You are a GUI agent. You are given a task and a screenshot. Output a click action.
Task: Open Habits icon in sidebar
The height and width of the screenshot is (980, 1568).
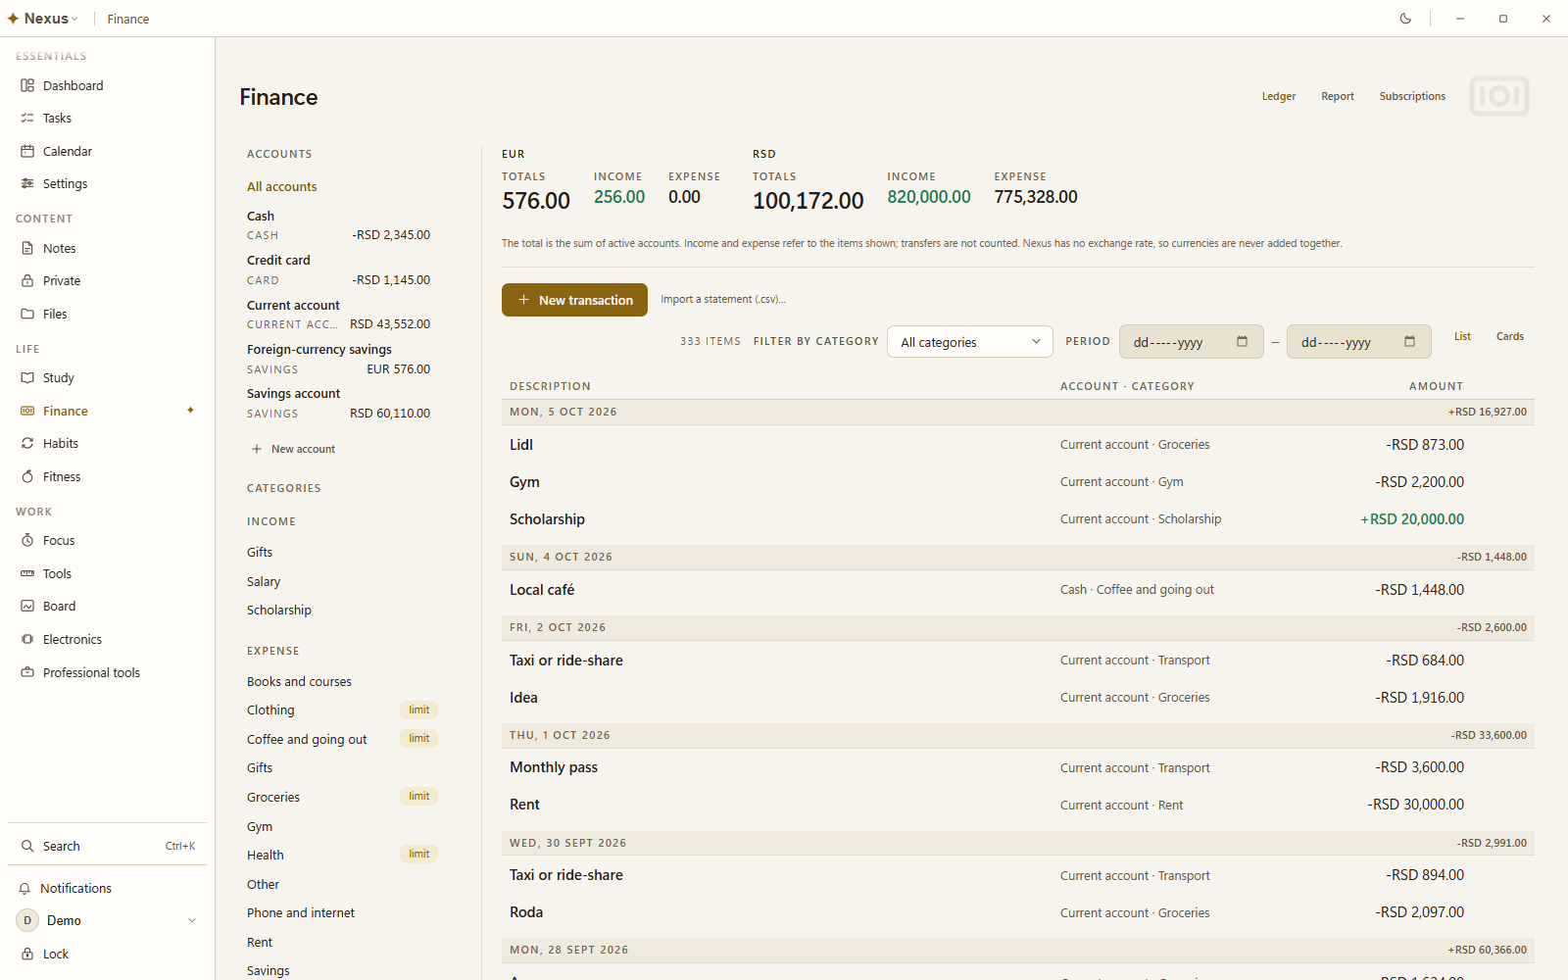[27, 443]
